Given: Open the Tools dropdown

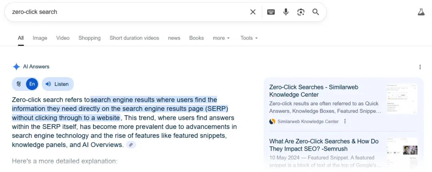Looking at the screenshot, I should (x=248, y=38).
